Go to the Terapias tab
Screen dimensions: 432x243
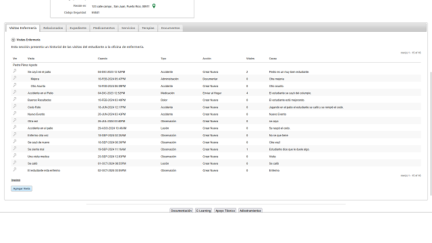click(148, 28)
